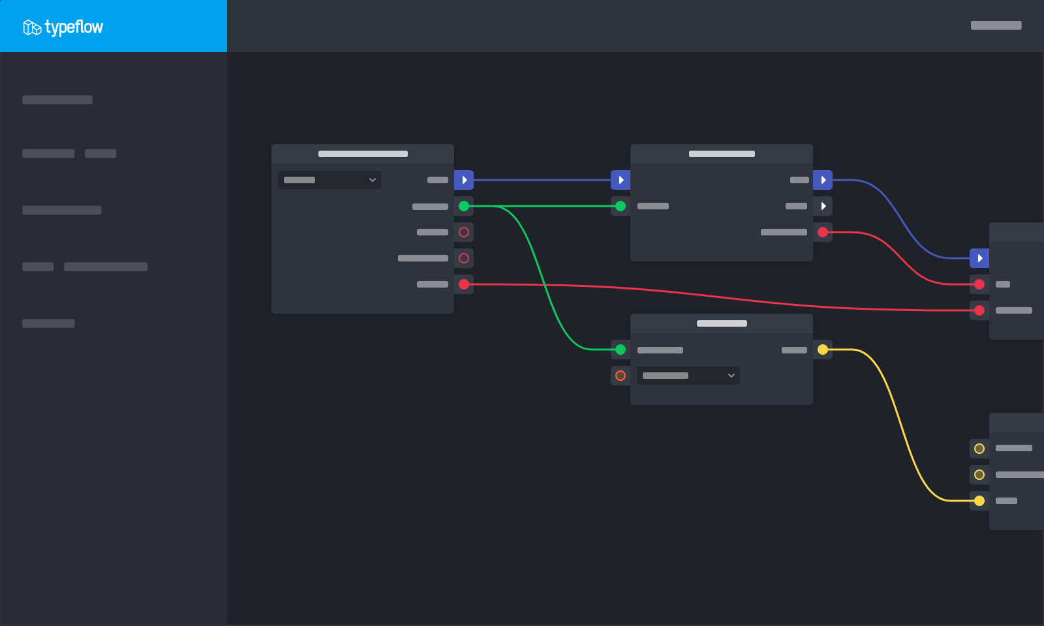Screen dimensions: 1044x626
Task: Click the chevron of the lower-middle node's dropdown
Action: 731,376
